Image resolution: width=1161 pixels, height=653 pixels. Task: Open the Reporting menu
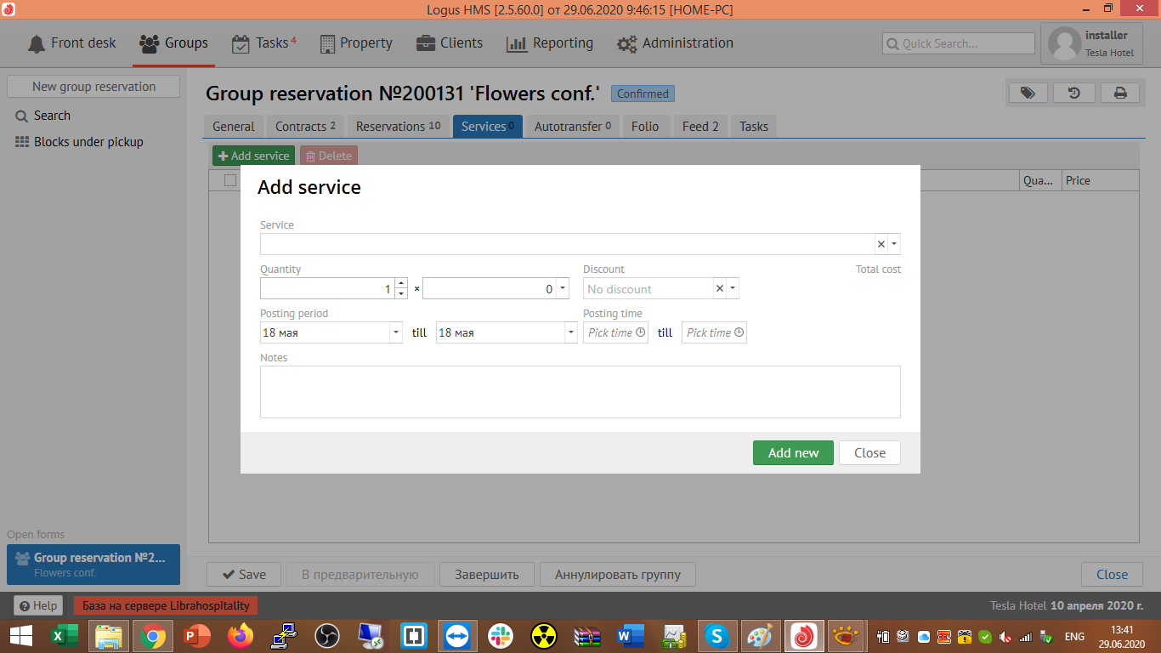tap(550, 43)
